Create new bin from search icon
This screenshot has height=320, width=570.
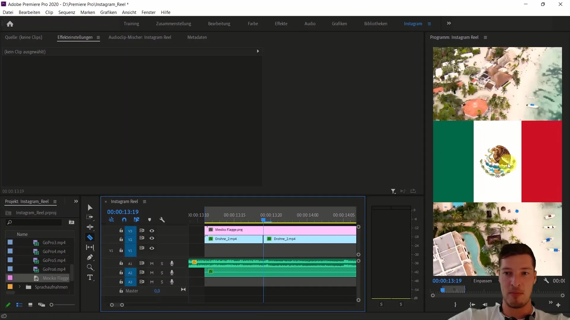pyautogui.click(x=72, y=222)
